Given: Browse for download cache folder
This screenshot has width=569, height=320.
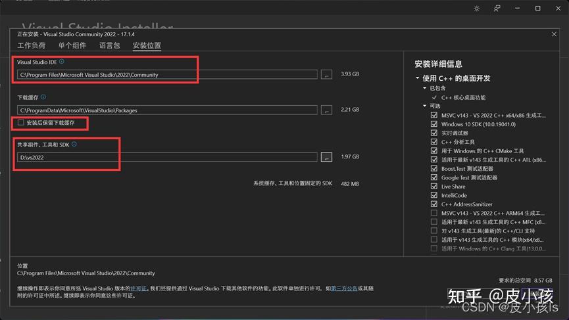Looking at the screenshot, I should coord(326,110).
